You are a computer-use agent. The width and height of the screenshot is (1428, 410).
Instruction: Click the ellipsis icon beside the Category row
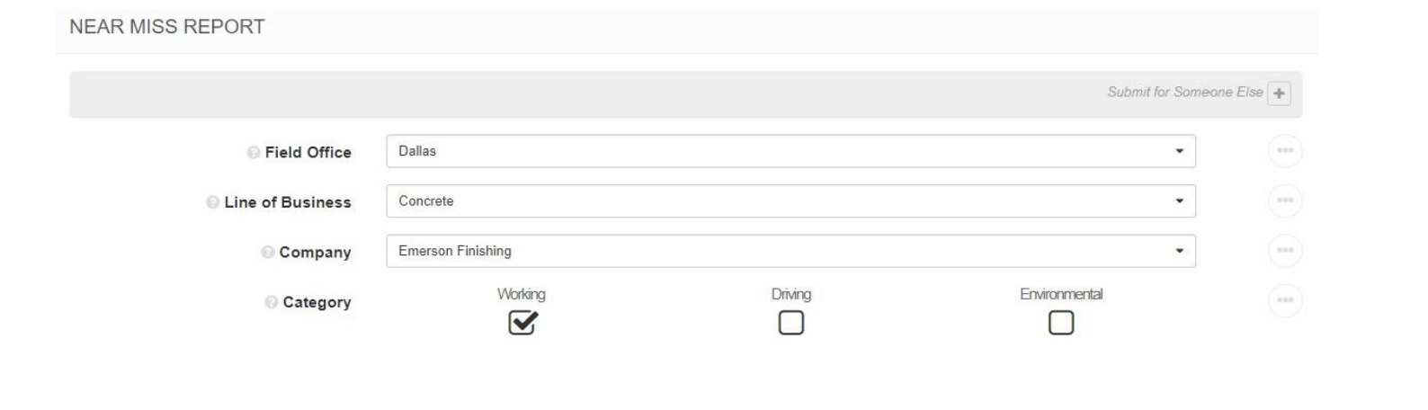tap(1285, 300)
